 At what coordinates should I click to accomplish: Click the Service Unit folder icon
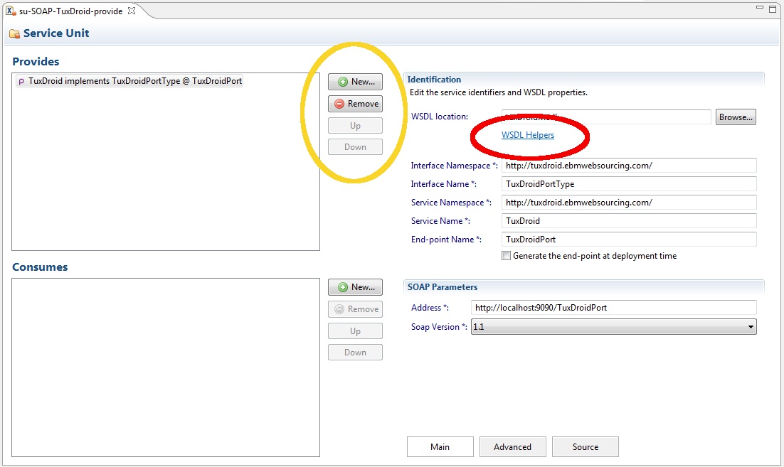click(14, 34)
